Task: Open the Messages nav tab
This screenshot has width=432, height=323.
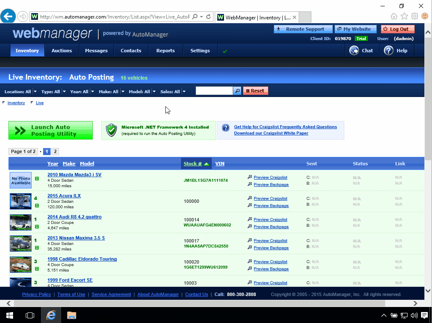Action: coord(97,51)
